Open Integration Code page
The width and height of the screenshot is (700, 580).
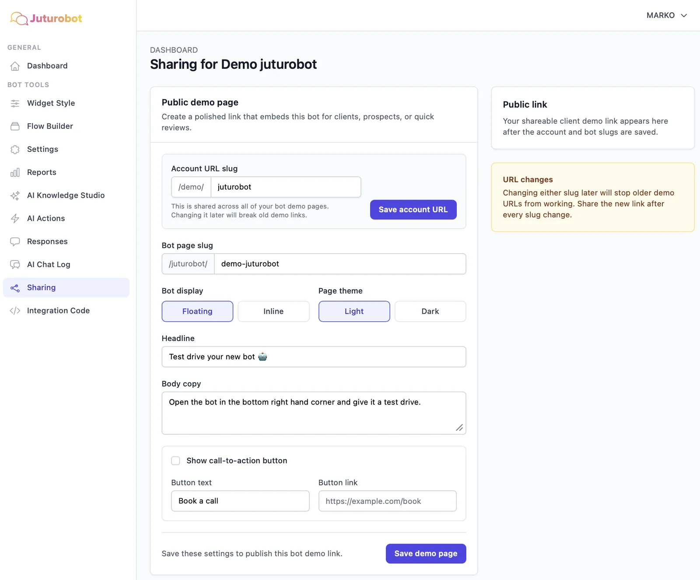click(x=66, y=311)
